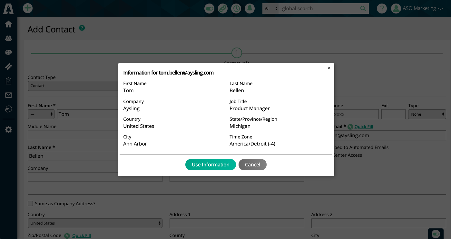Screen dimensions: 451x239
Task: Open the Country dropdown showing United States
Action: pyautogui.click(x=95, y=223)
